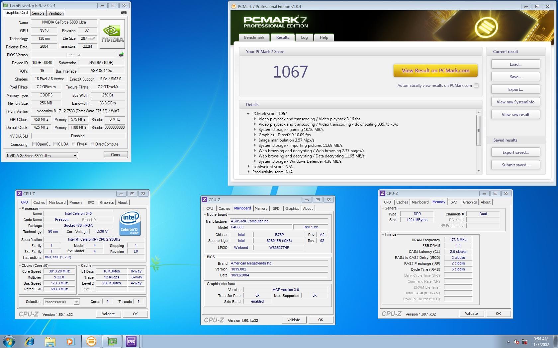Click the volume speaker tray icon
558x348 pixels.
tap(516, 342)
